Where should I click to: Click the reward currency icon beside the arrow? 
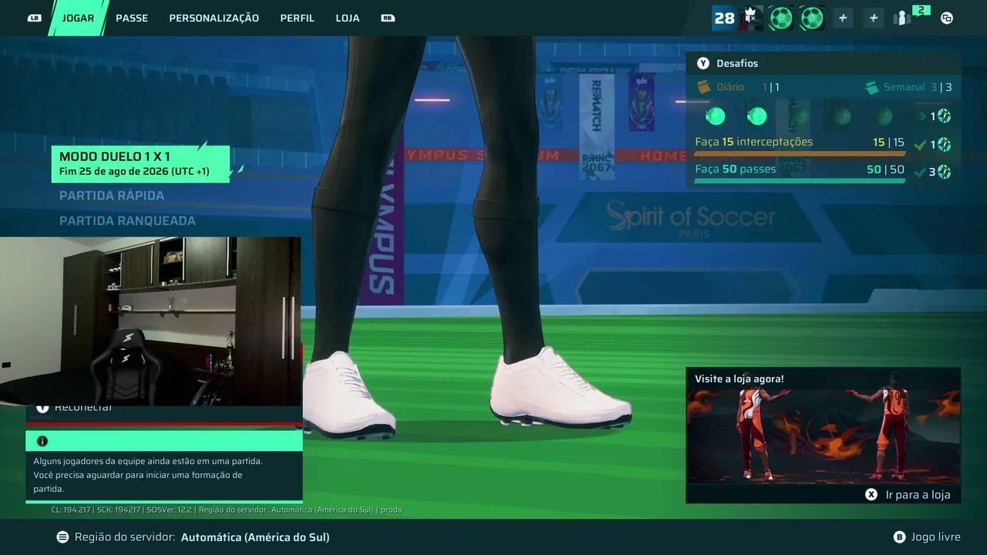(x=944, y=116)
